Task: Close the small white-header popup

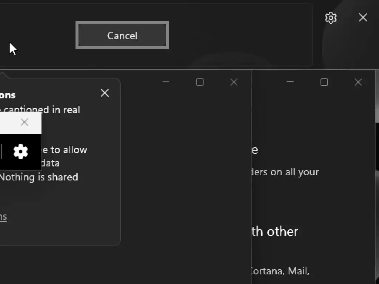Action: (x=24, y=122)
